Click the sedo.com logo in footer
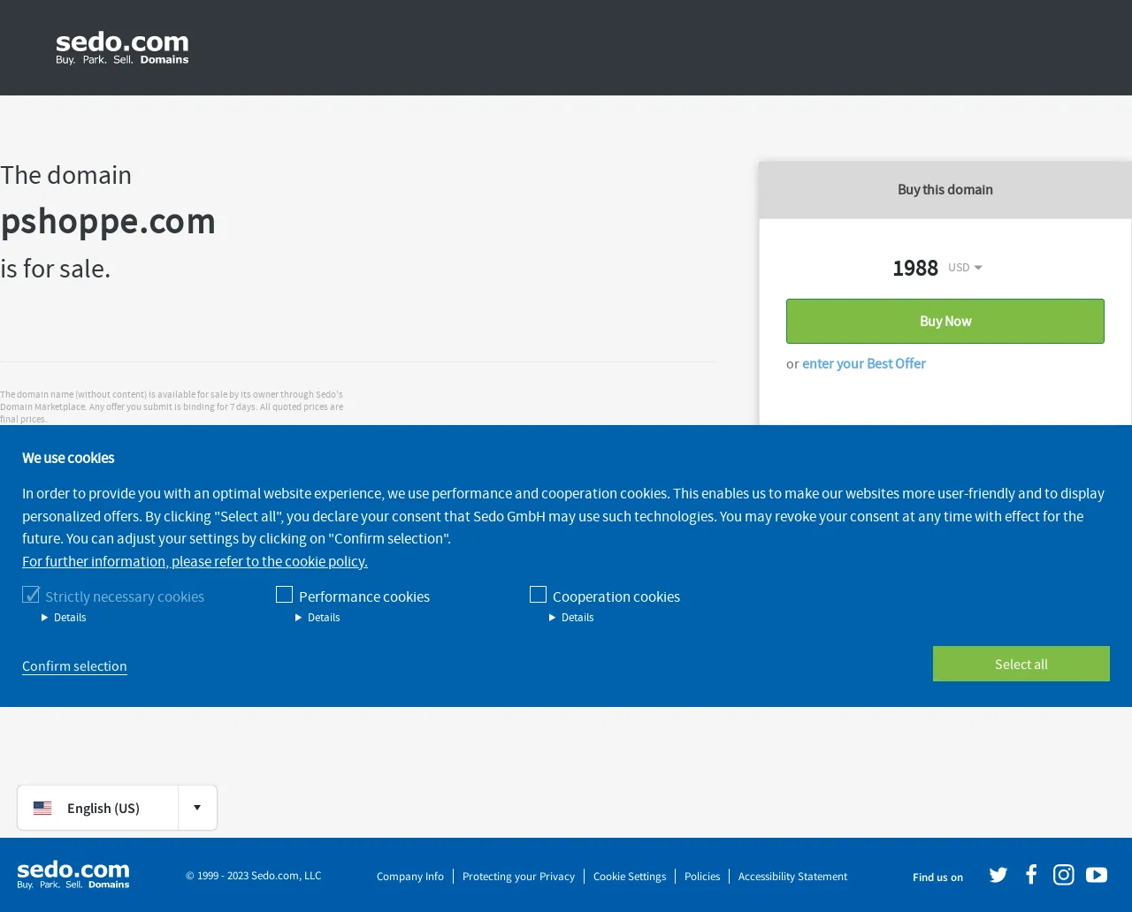The image size is (1132, 912). coord(73,875)
